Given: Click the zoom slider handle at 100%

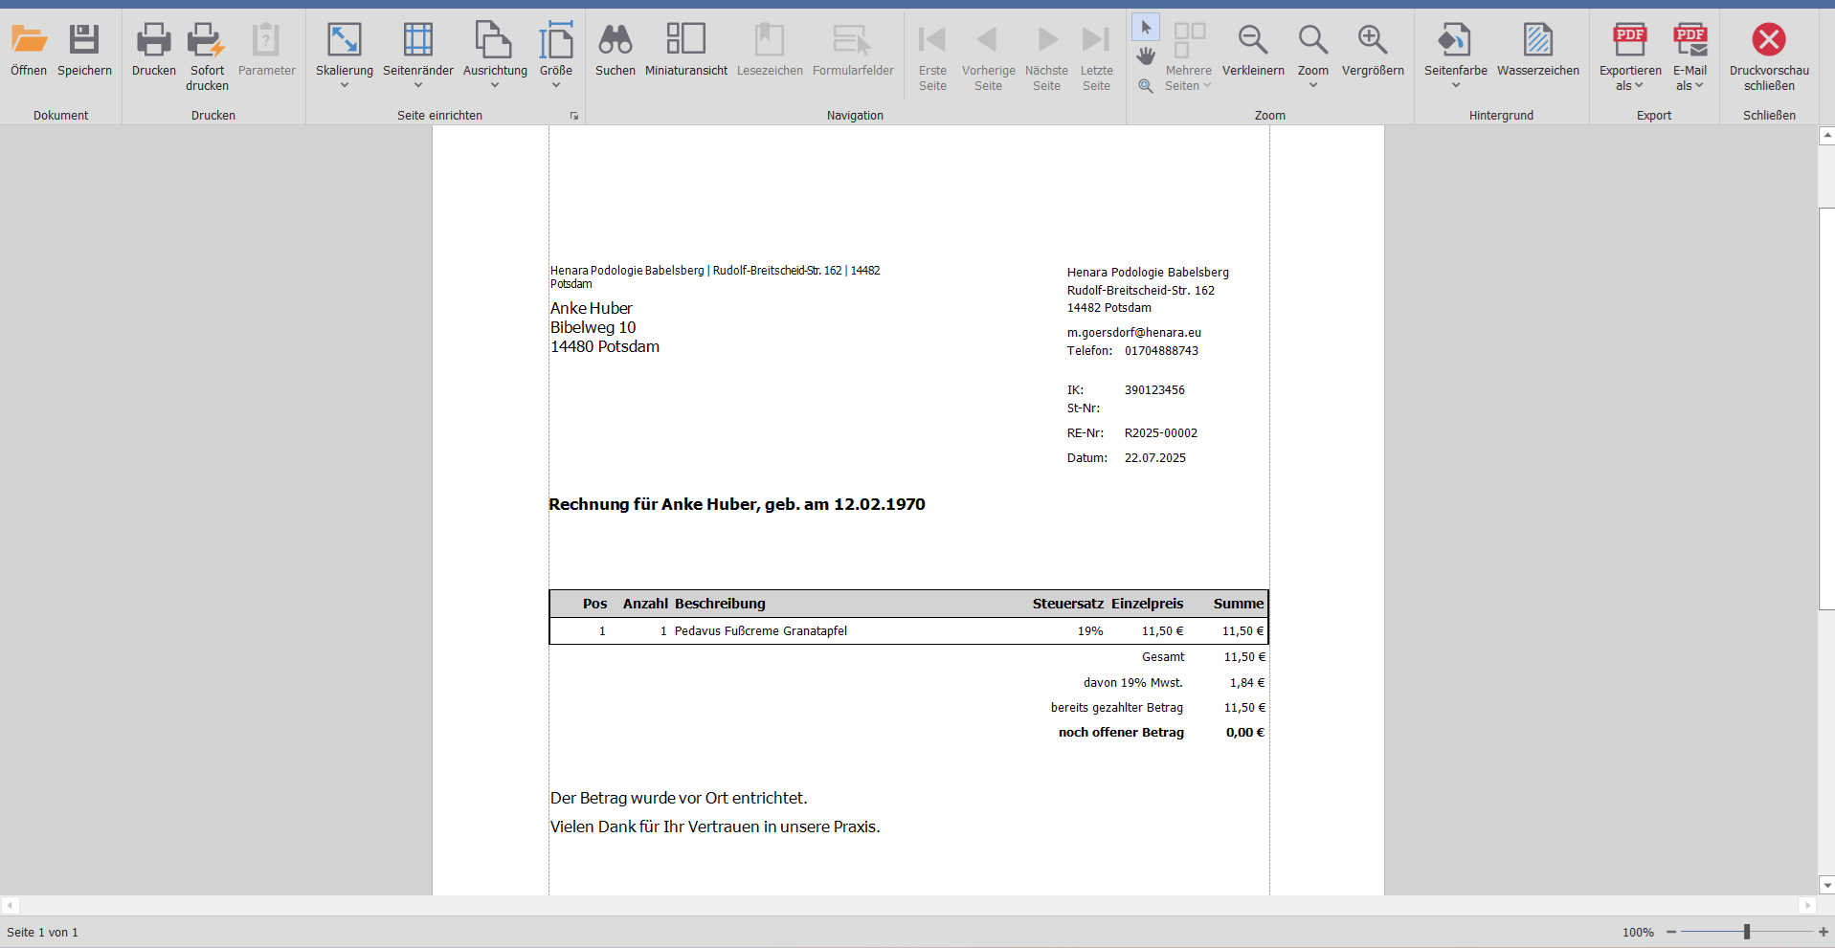Looking at the screenshot, I should click(x=1747, y=932).
